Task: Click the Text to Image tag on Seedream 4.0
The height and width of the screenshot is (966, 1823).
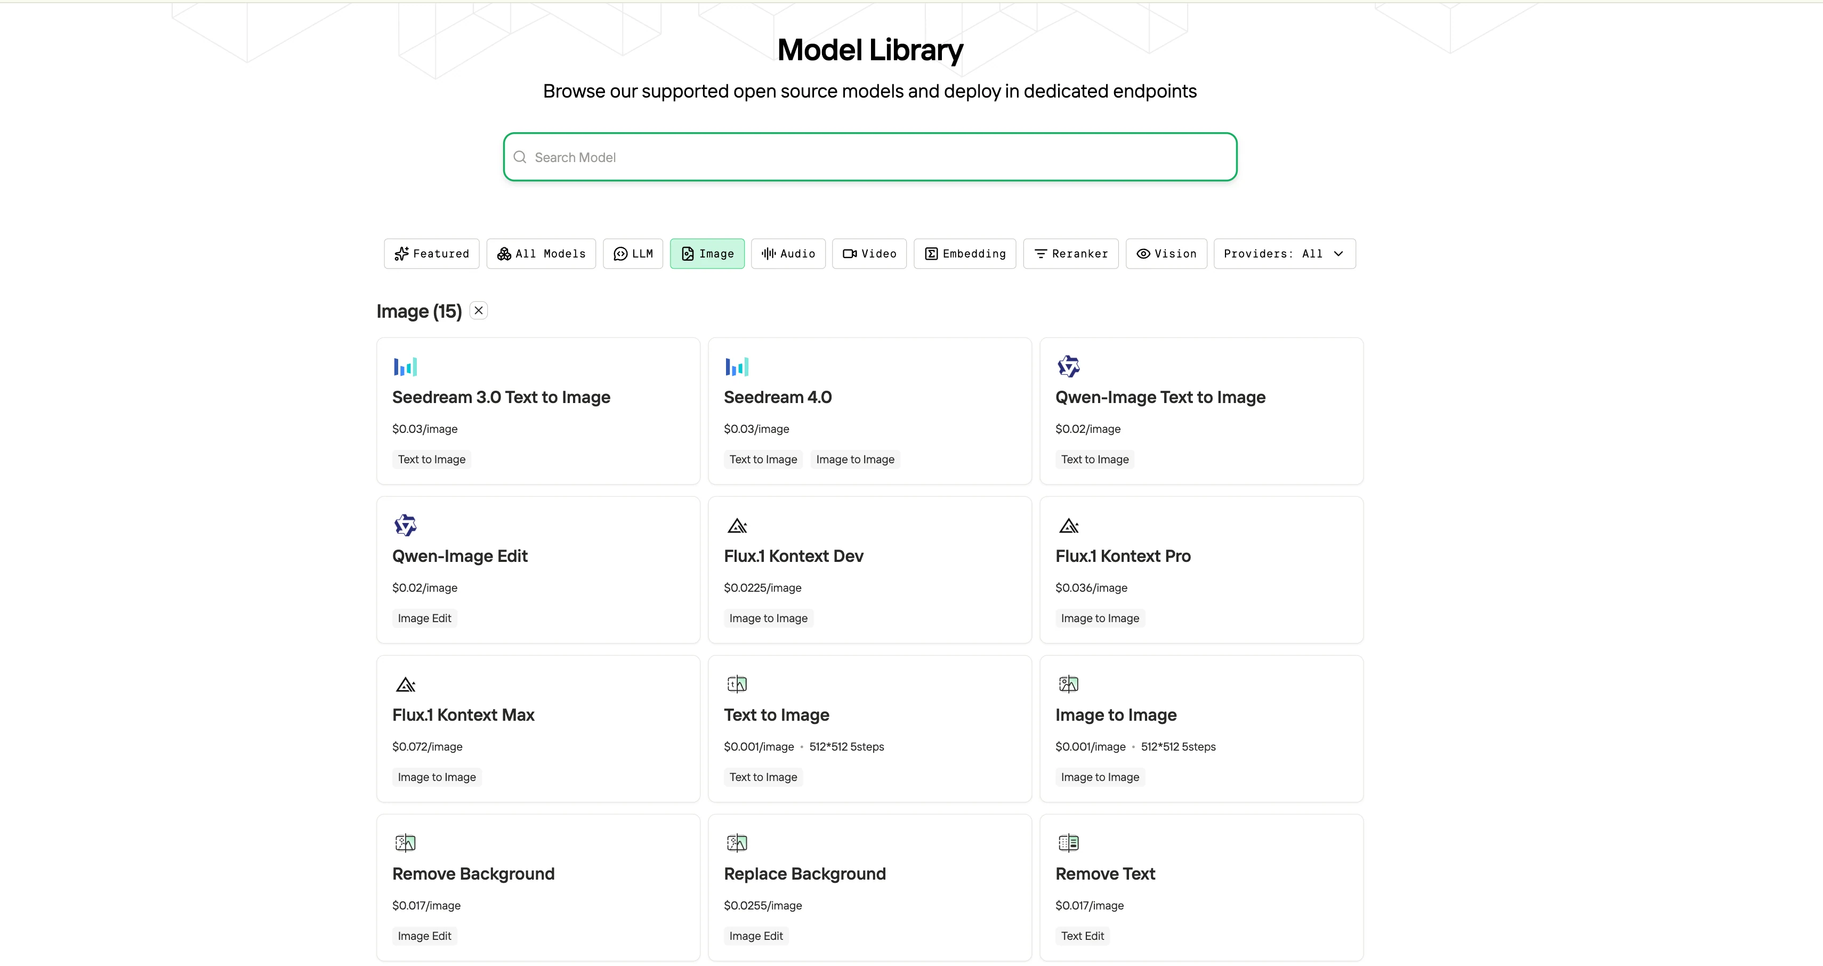Action: [x=763, y=460]
